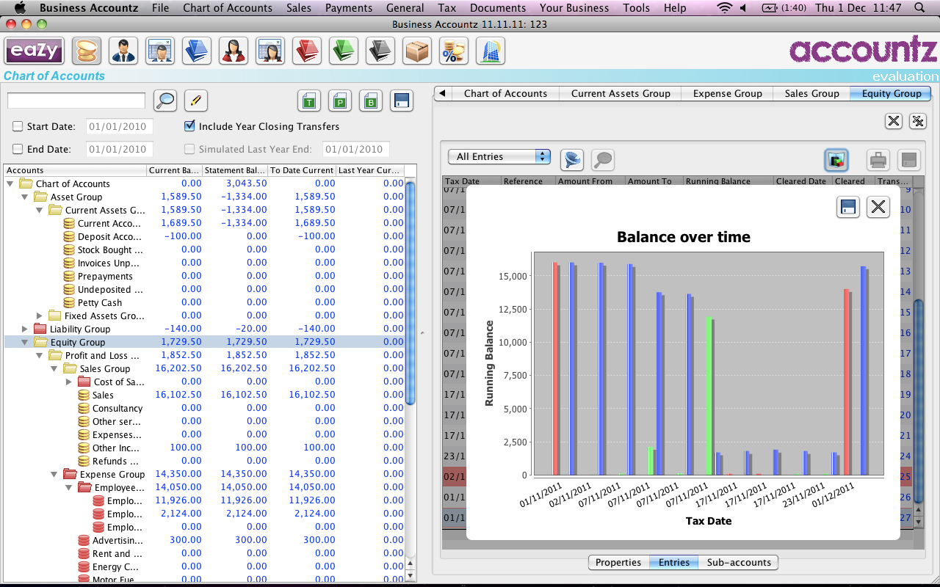The width and height of the screenshot is (940, 587).
Task: Open the man-with-calendar toolbar icon
Action: [x=160, y=51]
